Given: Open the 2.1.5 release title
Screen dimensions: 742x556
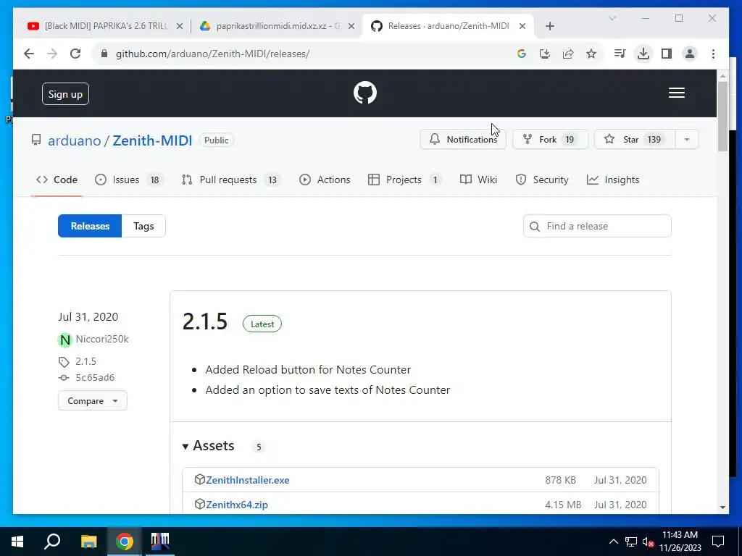Looking at the screenshot, I should [x=205, y=321].
